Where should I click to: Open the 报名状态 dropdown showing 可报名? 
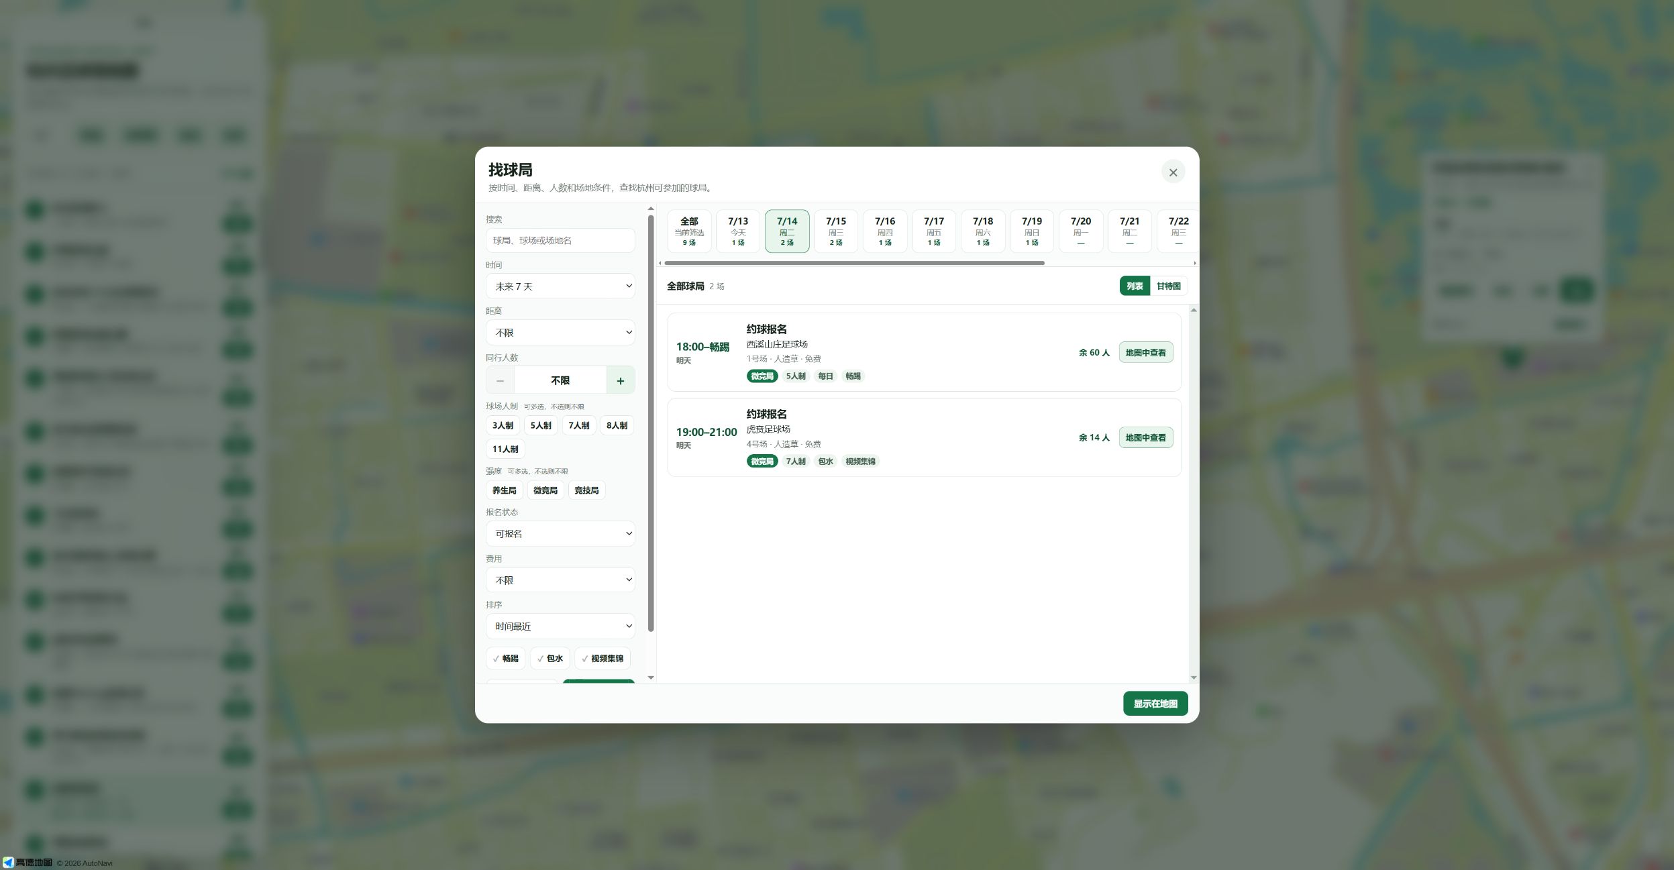tap(560, 534)
